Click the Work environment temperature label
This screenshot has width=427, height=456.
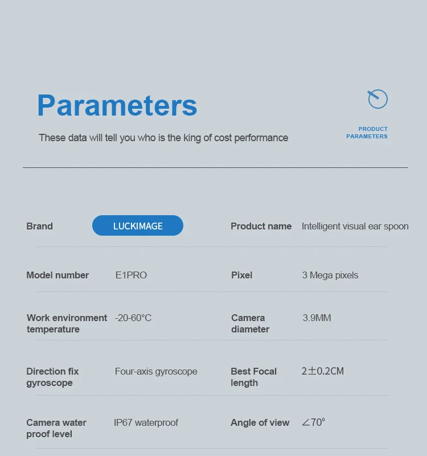pyautogui.click(x=67, y=323)
